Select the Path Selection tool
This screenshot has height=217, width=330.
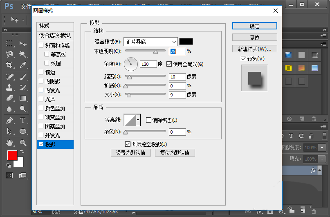9,131
